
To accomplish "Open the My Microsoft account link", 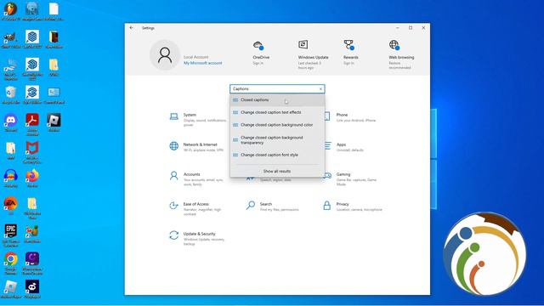I will point(203,63).
